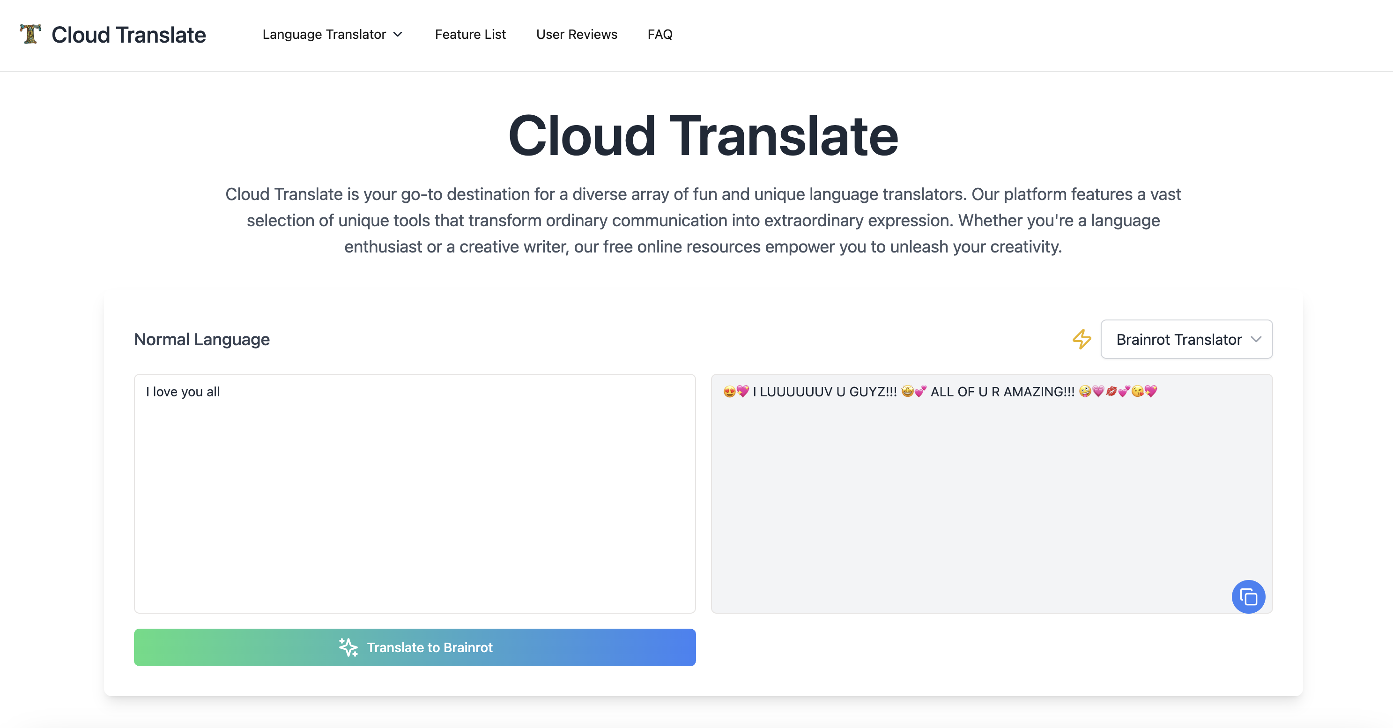The image size is (1393, 728).
Task: Go to User Reviews section
Action: [577, 35]
